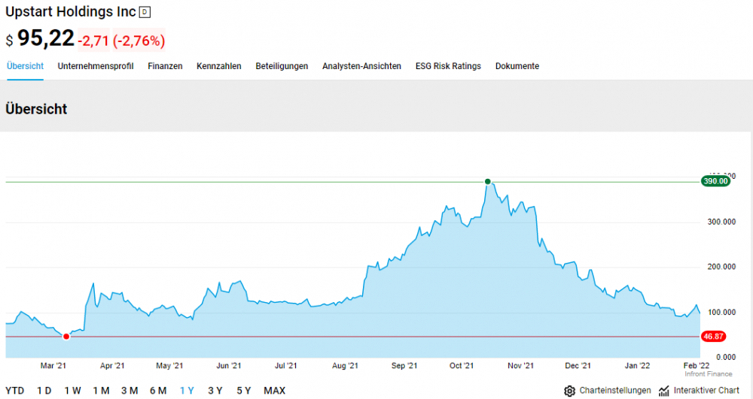753x399 pixels.
Task: Choose the 3 M chart period
Action: (x=130, y=391)
